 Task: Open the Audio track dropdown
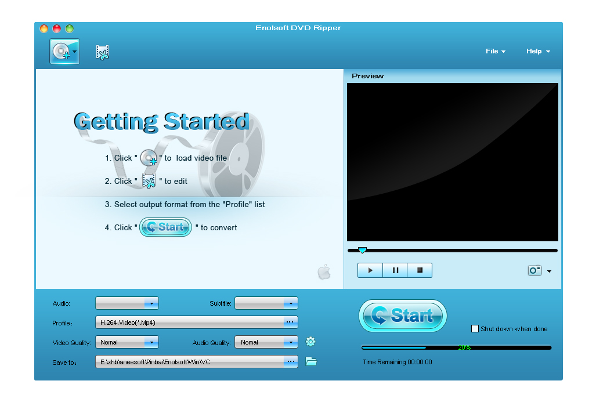point(127,303)
